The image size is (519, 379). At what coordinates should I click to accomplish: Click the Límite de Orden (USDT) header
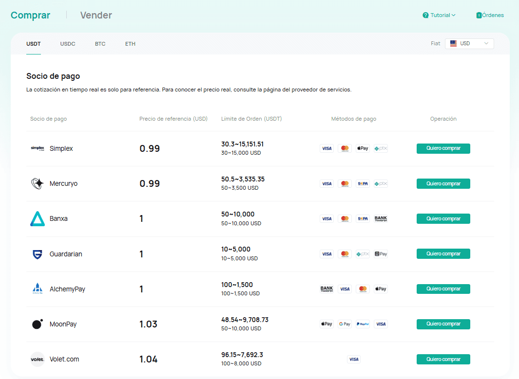[251, 119]
